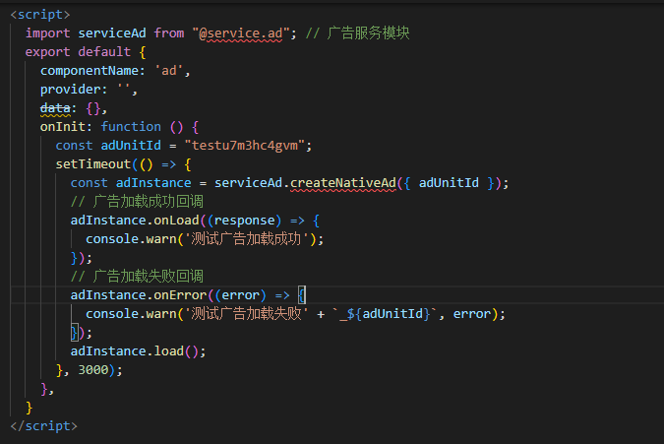The height and width of the screenshot is (444, 664).
Task: Click the "@service.ad" module path string
Action: click(x=241, y=32)
